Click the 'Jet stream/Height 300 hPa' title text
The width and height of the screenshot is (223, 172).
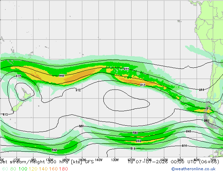coord(34,162)
